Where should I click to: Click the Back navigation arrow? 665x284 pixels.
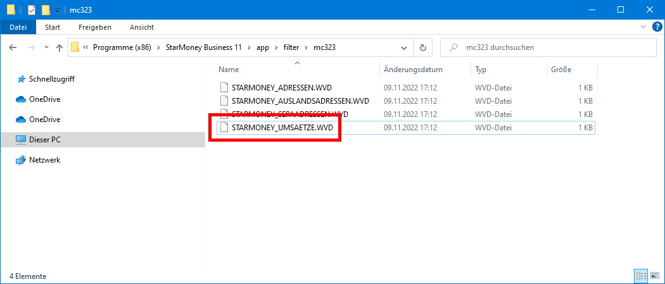13,47
